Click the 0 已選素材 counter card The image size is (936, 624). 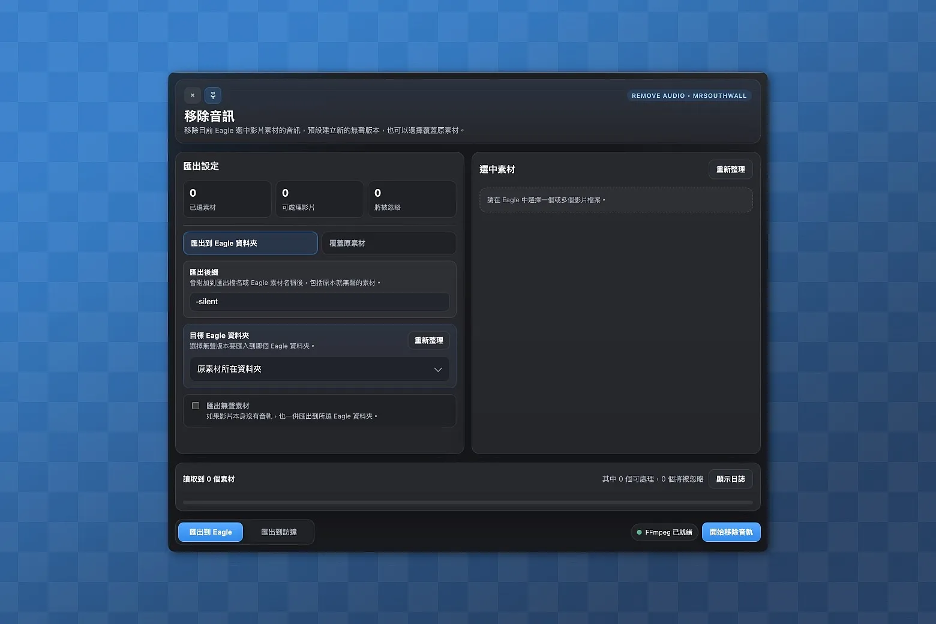[x=227, y=199]
